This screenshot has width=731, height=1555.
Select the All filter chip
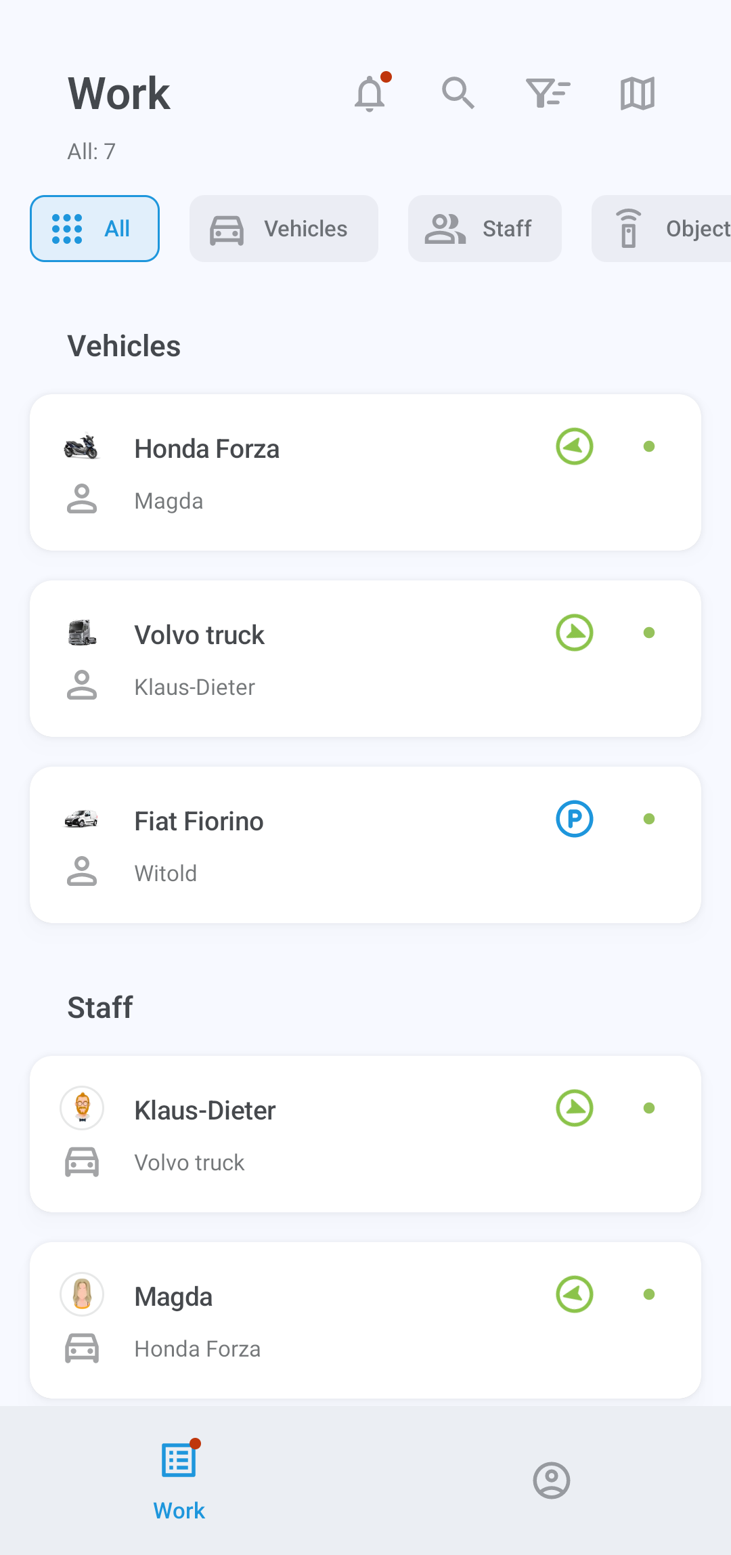tap(95, 229)
